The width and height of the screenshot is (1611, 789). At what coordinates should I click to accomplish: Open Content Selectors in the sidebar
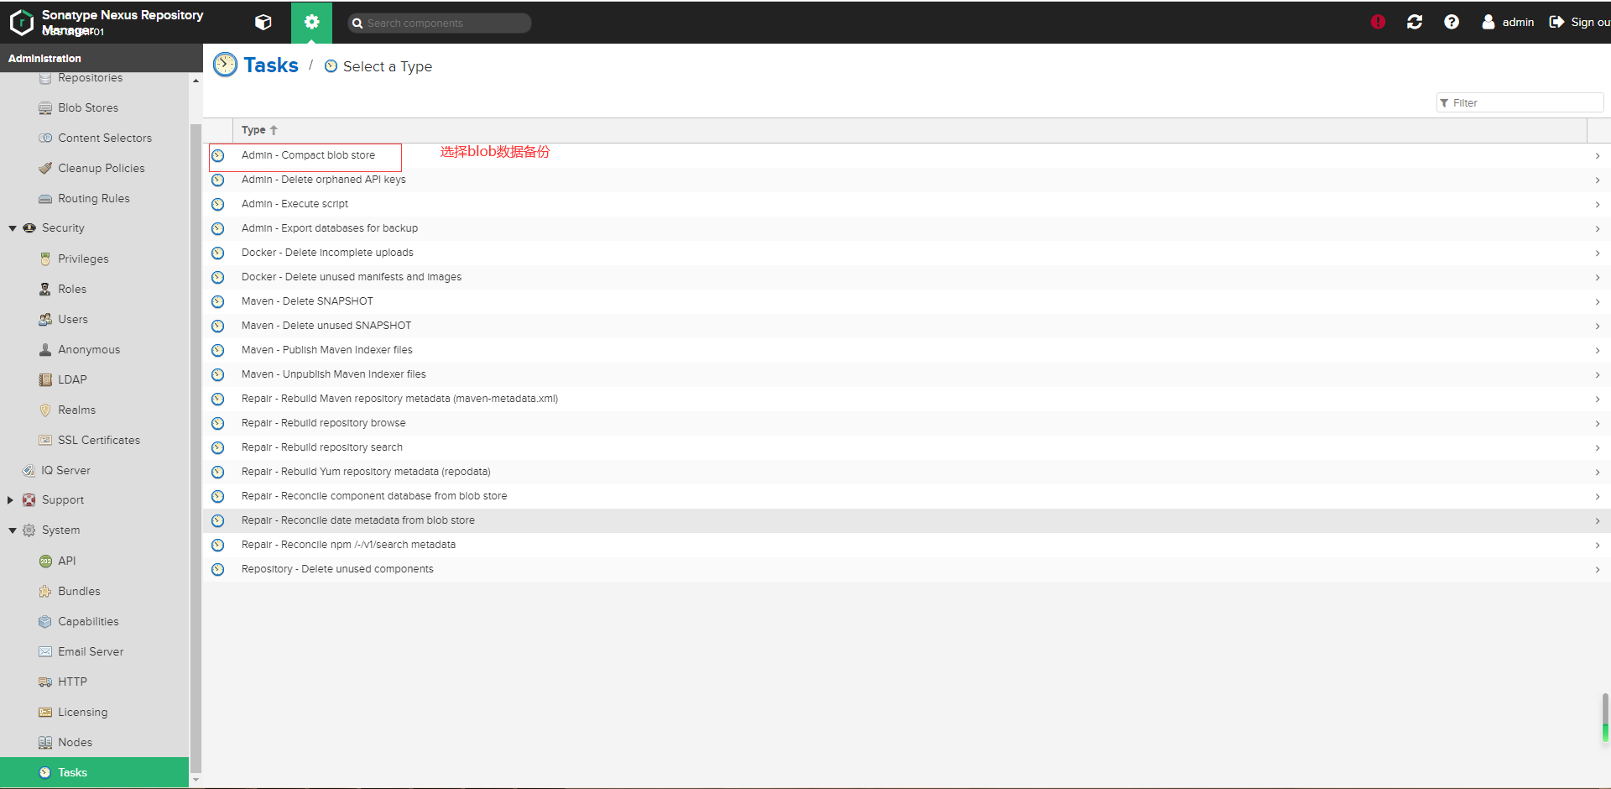click(x=105, y=138)
